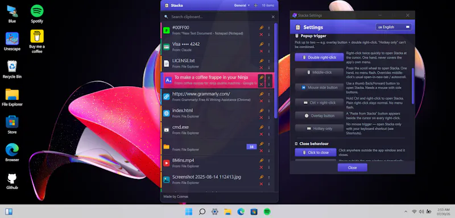Select Screenshot 2025-08-14 112413.jpg entry
The height and width of the screenshot is (218, 455).
coord(218,179)
